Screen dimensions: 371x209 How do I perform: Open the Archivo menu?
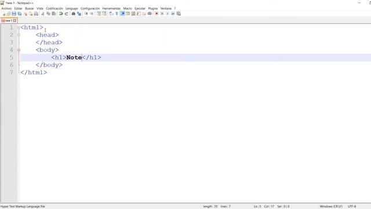[6, 9]
